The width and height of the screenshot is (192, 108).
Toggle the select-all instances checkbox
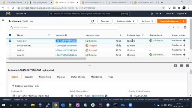point(10,35)
